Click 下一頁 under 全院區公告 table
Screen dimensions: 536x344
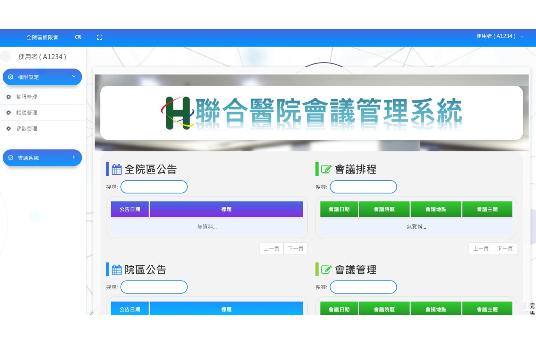click(296, 248)
